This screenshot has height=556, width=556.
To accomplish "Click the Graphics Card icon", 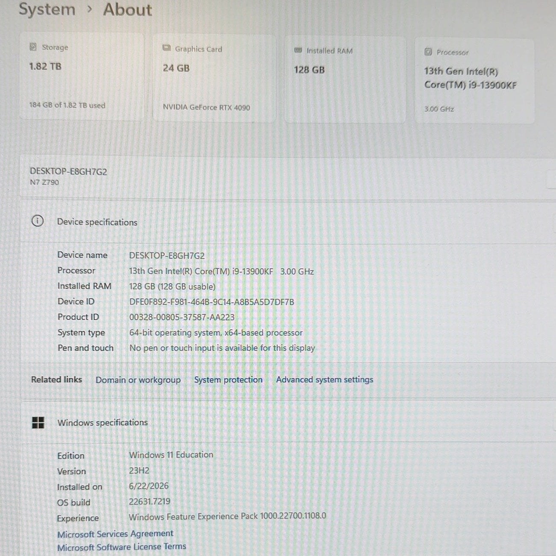I will (x=167, y=48).
